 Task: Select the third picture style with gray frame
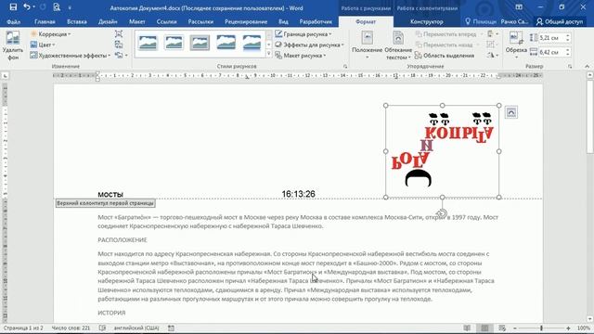200,43
